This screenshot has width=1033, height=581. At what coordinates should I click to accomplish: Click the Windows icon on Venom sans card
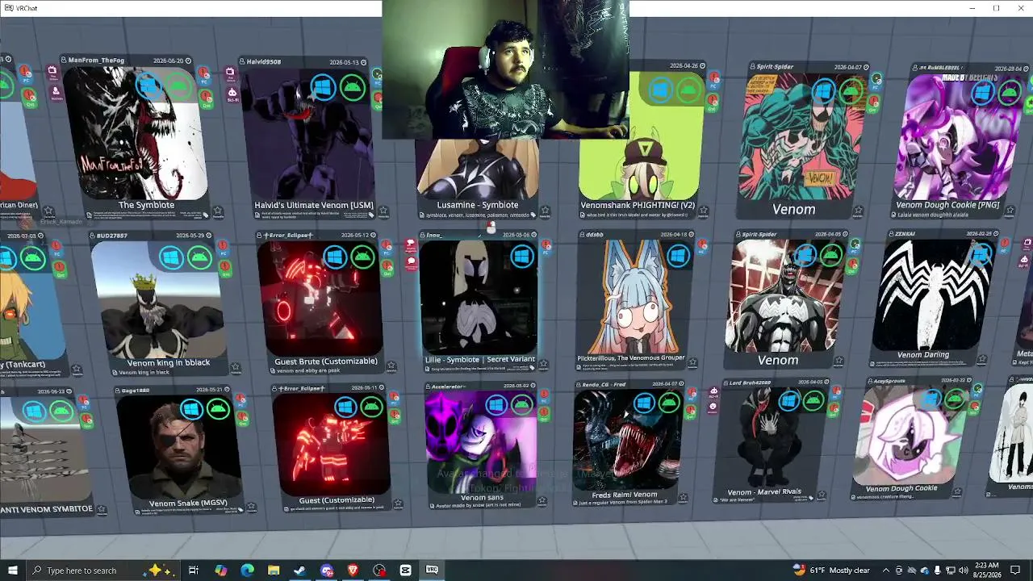496,404
